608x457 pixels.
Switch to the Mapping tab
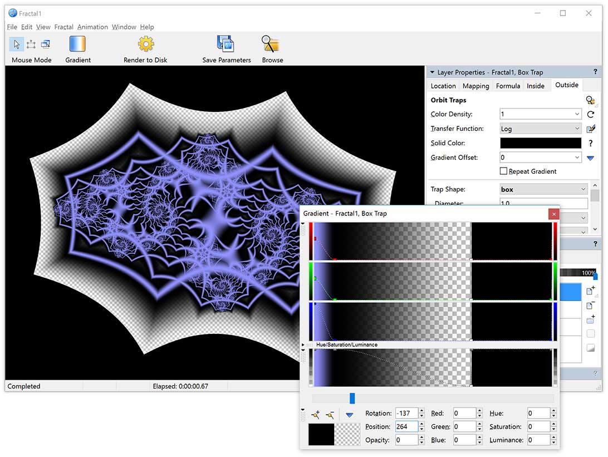click(x=475, y=86)
